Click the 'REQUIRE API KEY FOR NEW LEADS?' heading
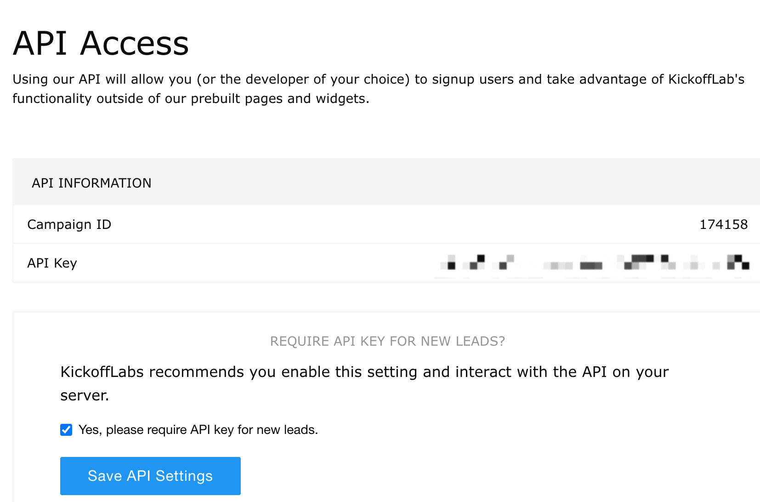The height and width of the screenshot is (502, 760). pyautogui.click(x=387, y=341)
